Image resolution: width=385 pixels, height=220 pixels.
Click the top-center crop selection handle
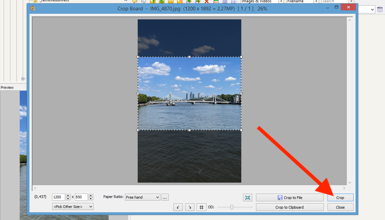[189, 57]
